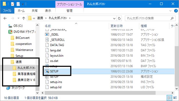Viewport: 179px width, 101px height.
Task: Sort by the 種類 column header
Action: click(144, 26)
